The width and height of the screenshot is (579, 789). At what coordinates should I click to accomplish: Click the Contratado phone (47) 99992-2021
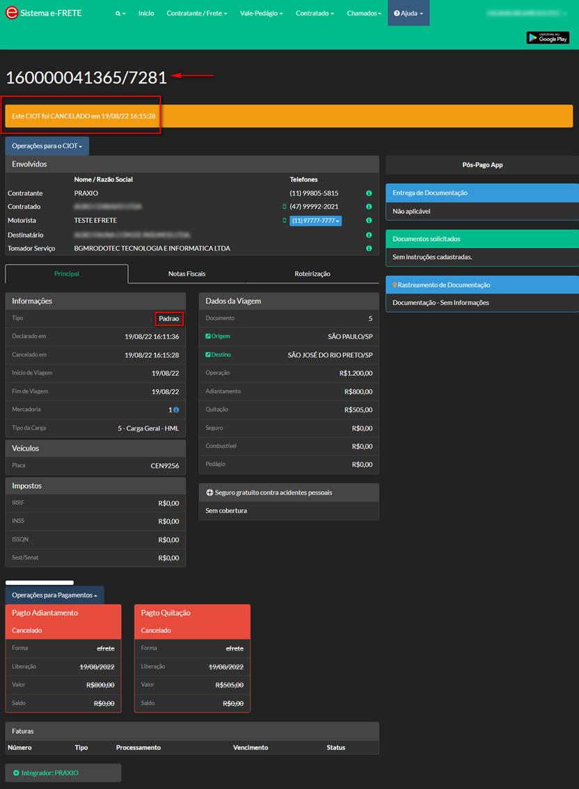coord(314,207)
